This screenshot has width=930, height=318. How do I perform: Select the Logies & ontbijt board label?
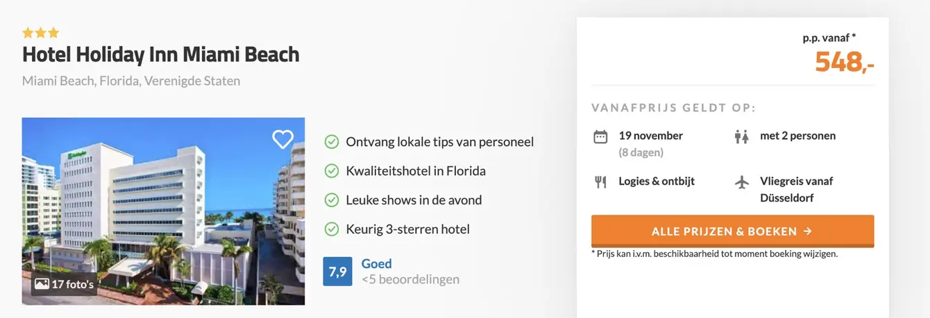[657, 182]
